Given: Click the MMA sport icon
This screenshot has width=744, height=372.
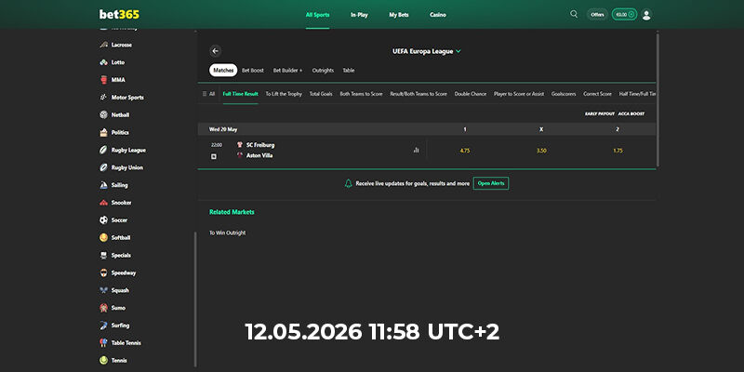Looking at the screenshot, I should (103, 80).
